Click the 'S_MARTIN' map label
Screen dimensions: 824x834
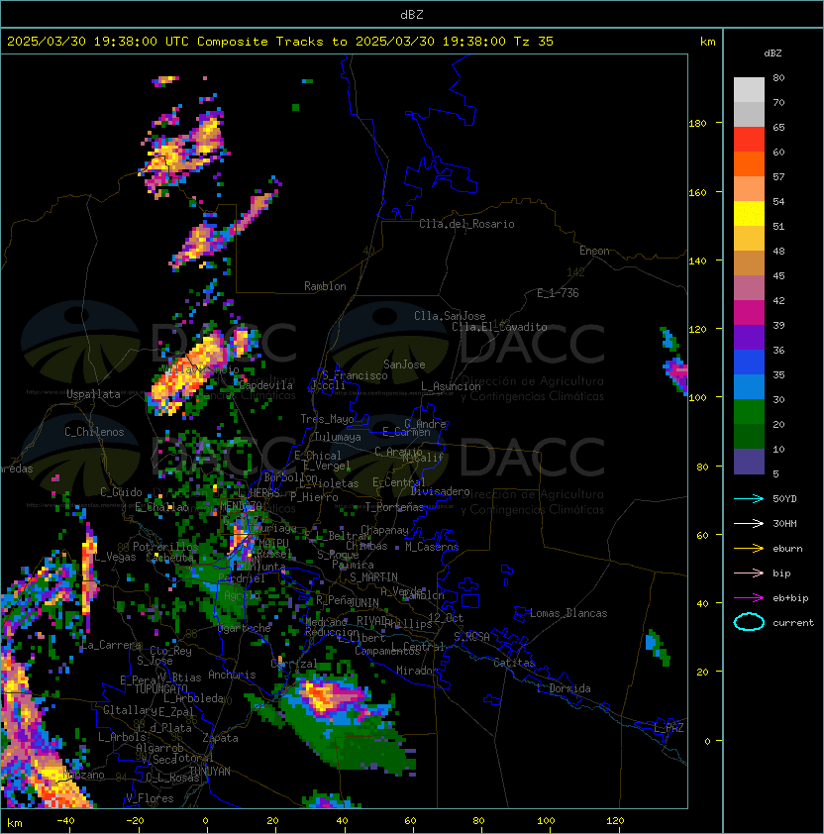click(x=373, y=577)
